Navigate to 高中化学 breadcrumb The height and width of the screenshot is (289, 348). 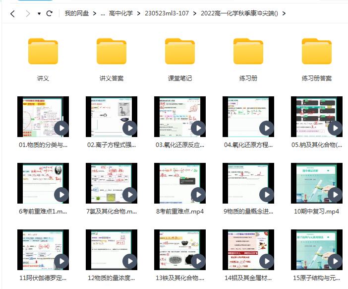click(x=121, y=13)
